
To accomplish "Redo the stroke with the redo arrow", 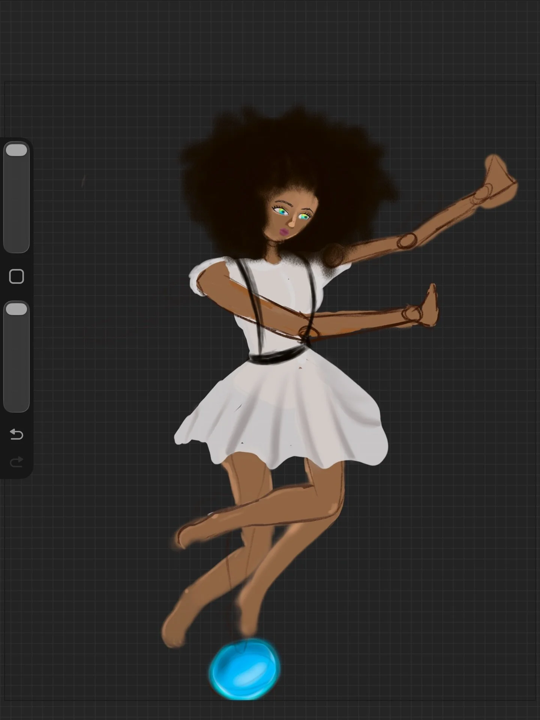I will pyautogui.click(x=16, y=462).
